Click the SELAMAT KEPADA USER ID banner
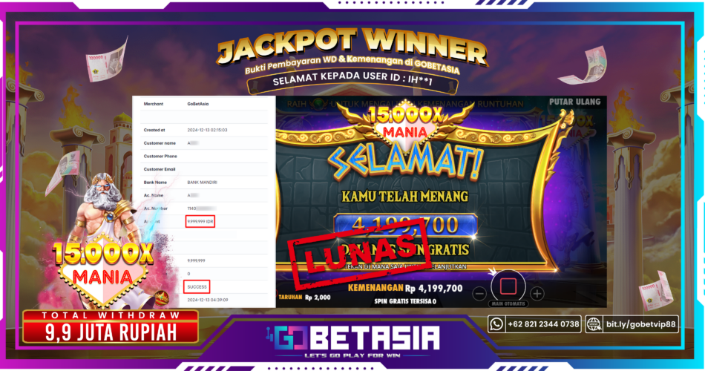Viewport: 705px width, 371px height. pos(352,81)
